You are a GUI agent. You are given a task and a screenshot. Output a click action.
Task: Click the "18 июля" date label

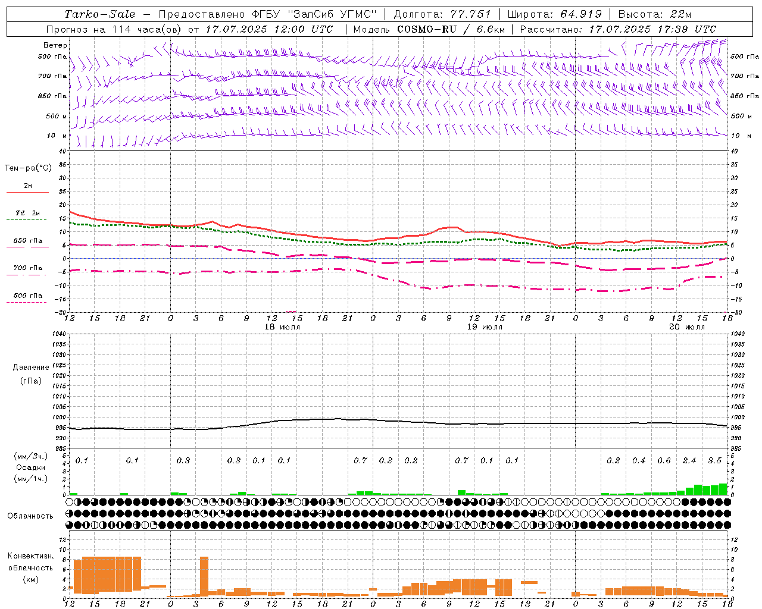coord(283,327)
